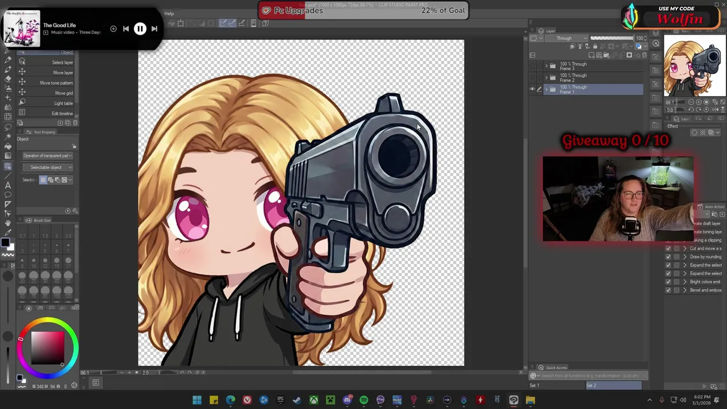Image resolution: width=727 pixels, height=409 pixels.
Task: Select the main drawing color swatch
Action: (x=5, y=243)
